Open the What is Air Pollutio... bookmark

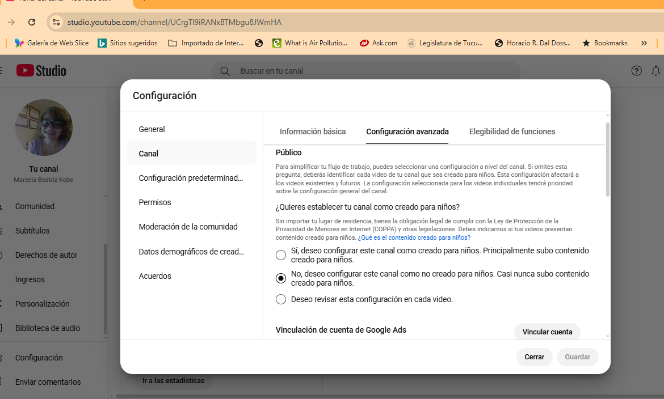(309, 43)
